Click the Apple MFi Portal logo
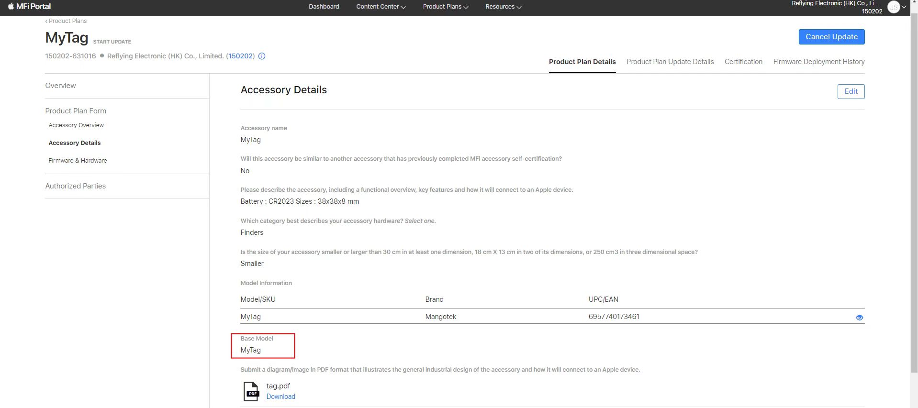This screenshot has width=918, height=408. [29, 7]
